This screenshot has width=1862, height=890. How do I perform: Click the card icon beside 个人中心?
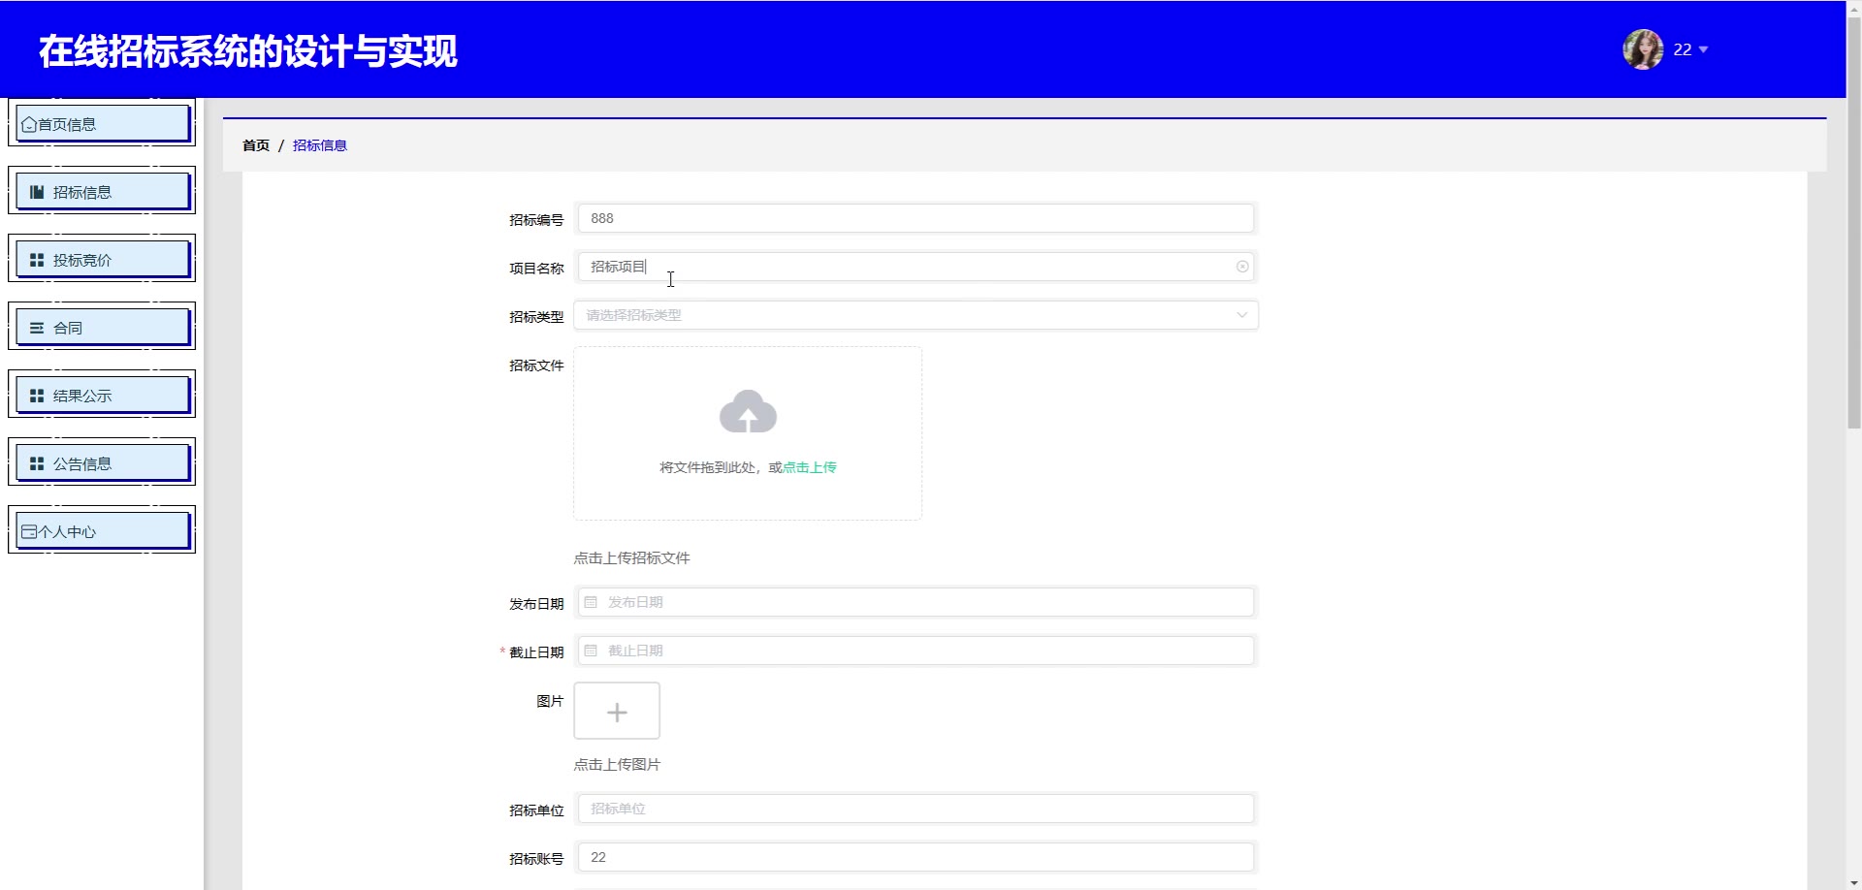(x=29, y=531)
